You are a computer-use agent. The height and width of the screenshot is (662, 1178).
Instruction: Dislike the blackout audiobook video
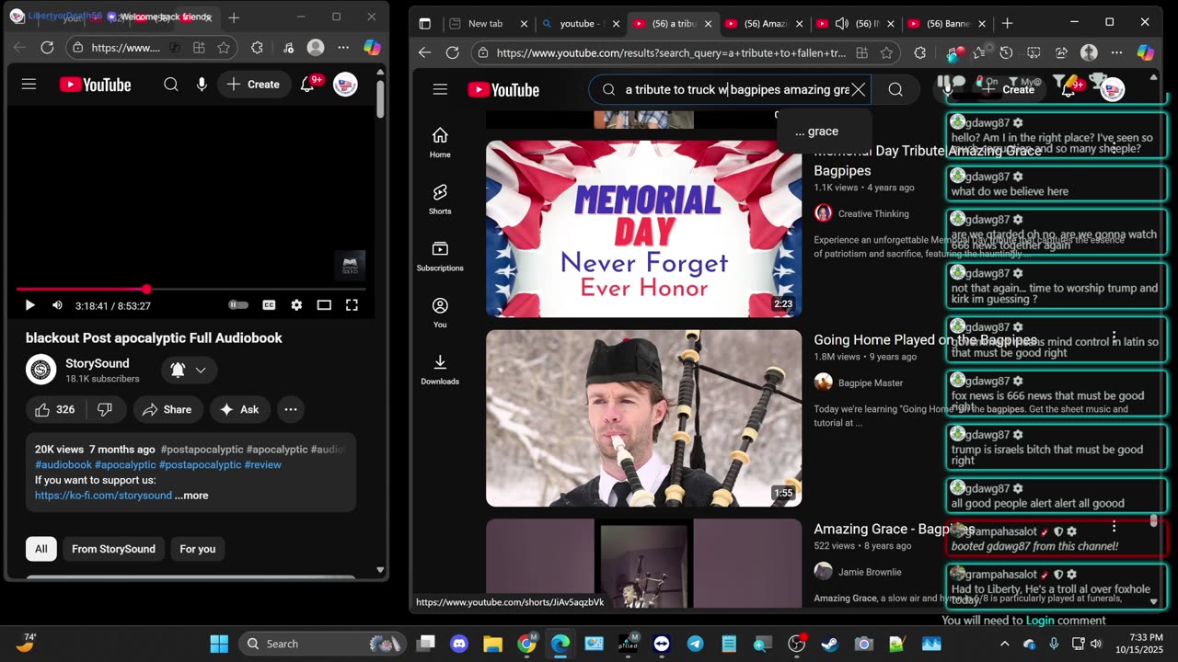[105, 409]
